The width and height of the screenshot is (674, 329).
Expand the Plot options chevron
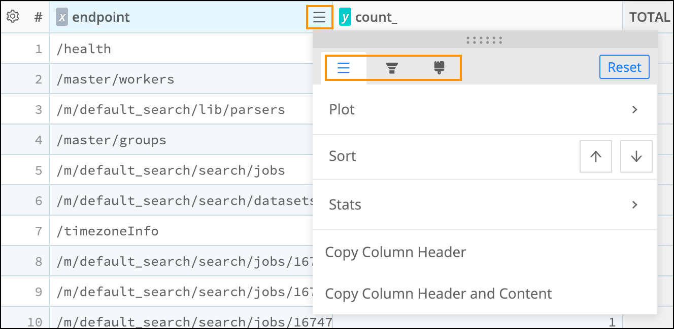click(633, 109)
